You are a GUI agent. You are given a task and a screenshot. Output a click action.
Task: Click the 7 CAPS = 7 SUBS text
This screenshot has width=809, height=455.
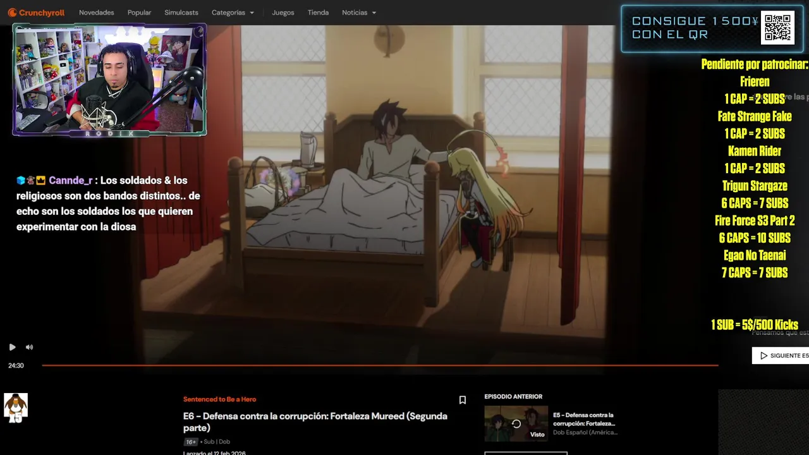(755, 273)
